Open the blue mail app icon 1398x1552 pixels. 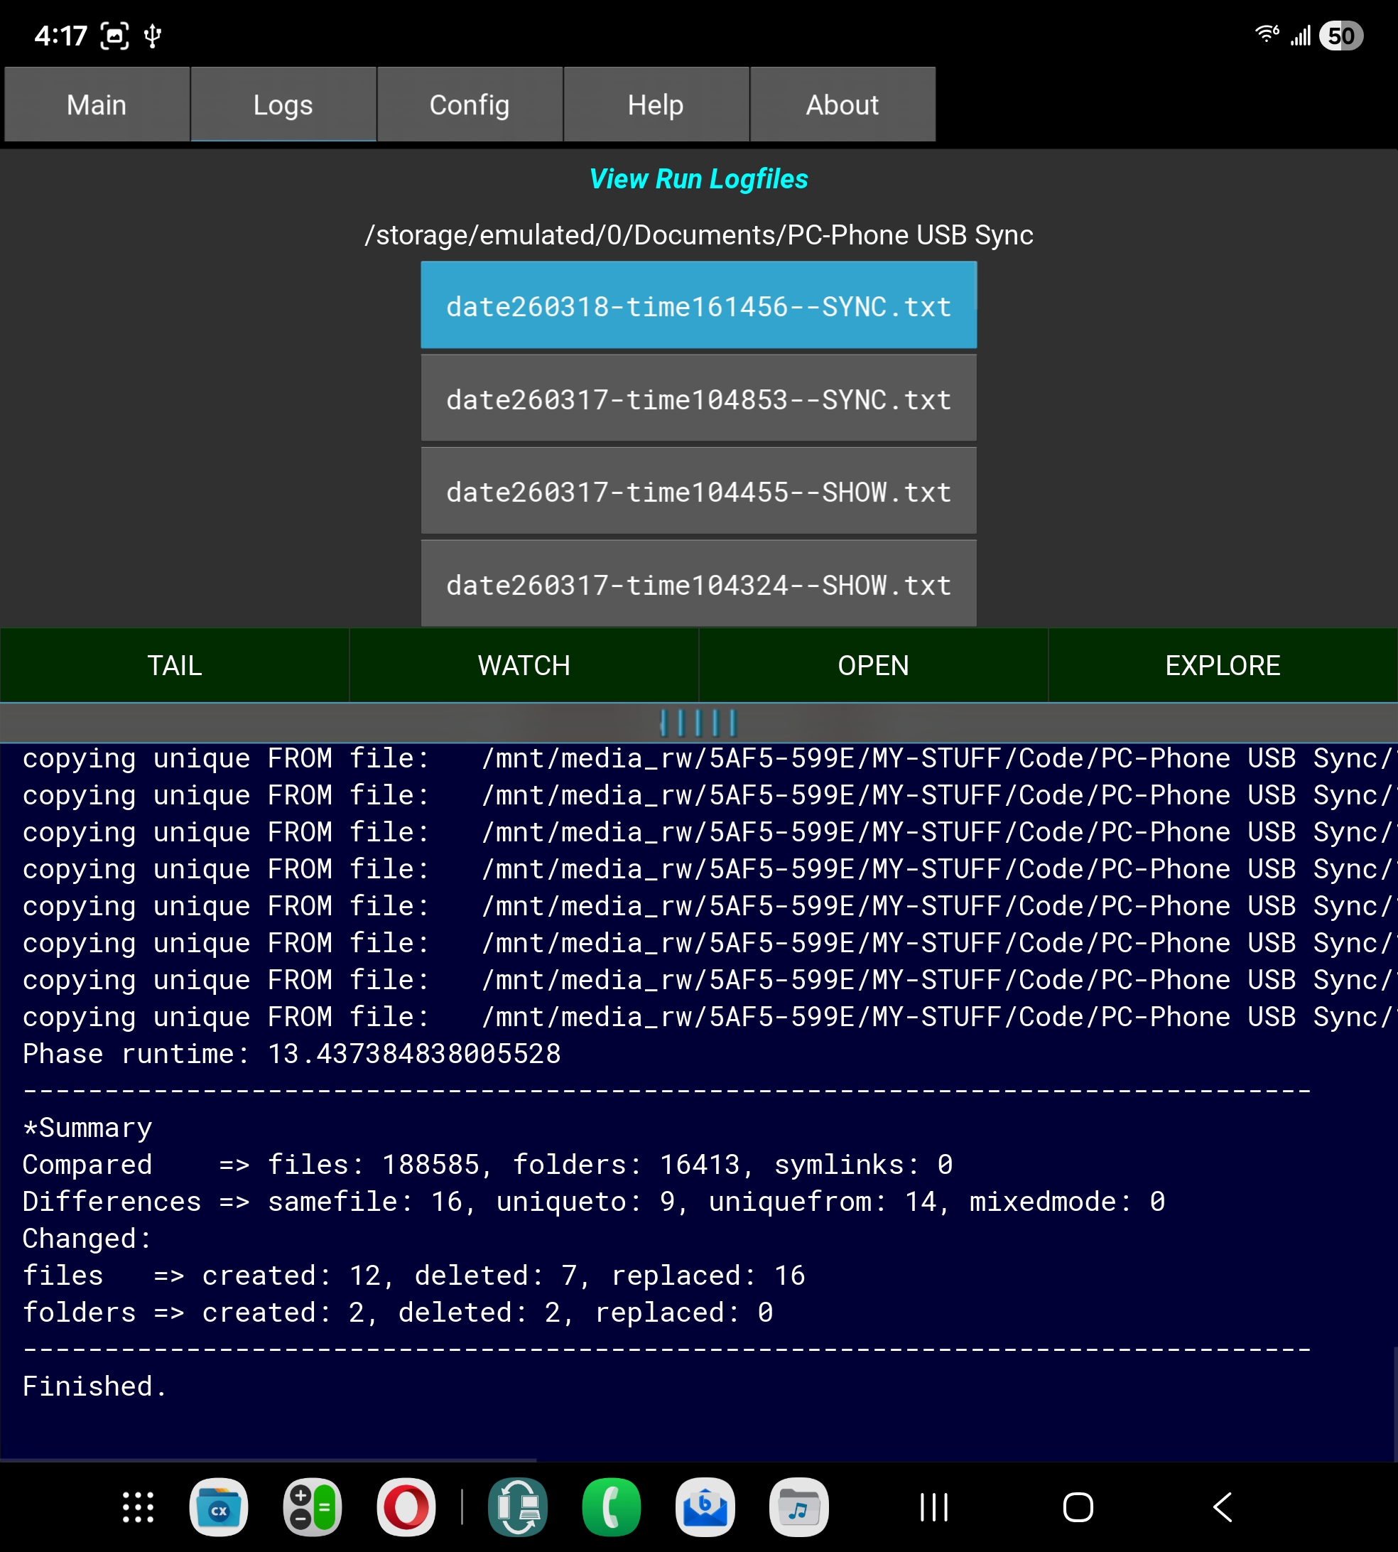[x=705, y=1507]
